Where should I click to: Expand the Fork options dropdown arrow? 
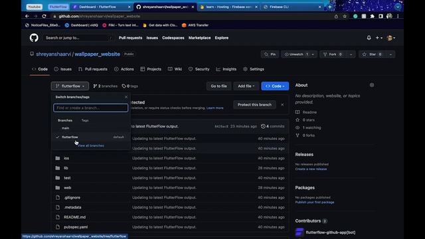(351, 54)
